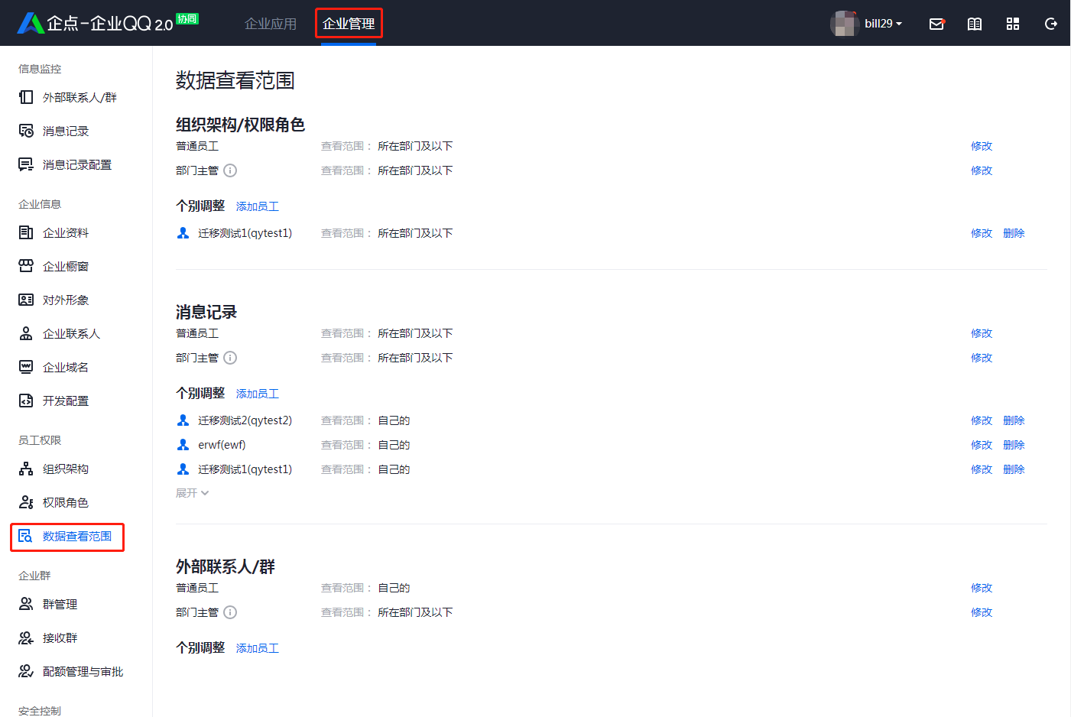Select the 企业管理 tab

[349, 24]
